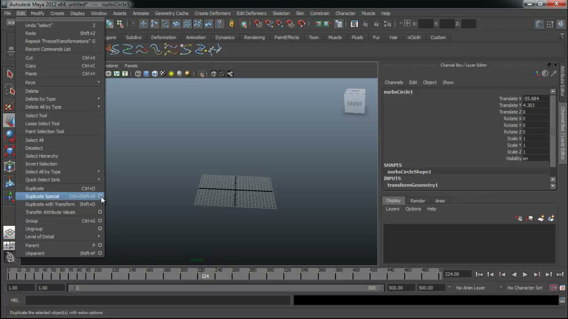This screenshot has width=568, height=319.
Task: Click the Translate X value field
Action: (536, 99)
